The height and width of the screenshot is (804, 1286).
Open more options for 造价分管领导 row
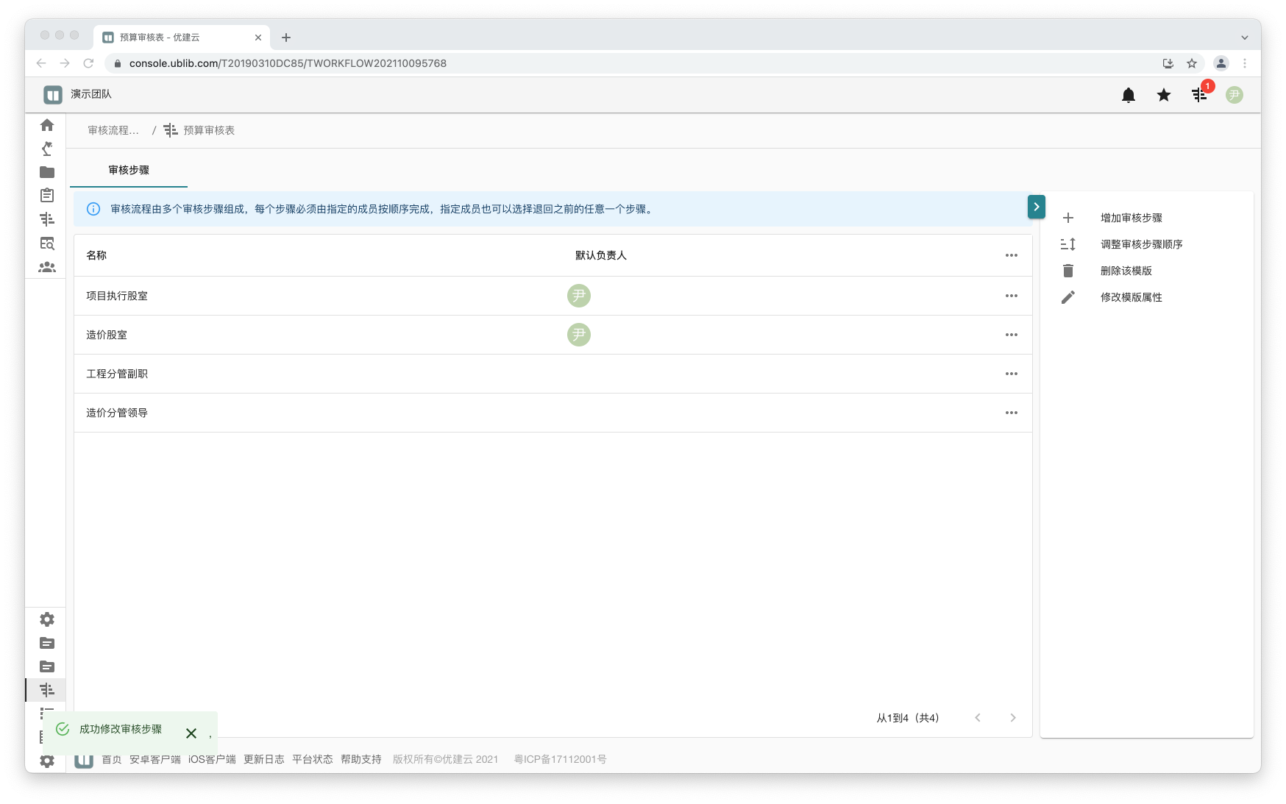coord(1012,413)
